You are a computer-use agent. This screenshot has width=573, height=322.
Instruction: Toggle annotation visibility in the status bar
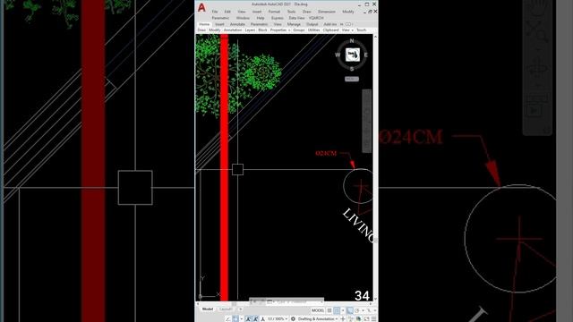(249, 318)
